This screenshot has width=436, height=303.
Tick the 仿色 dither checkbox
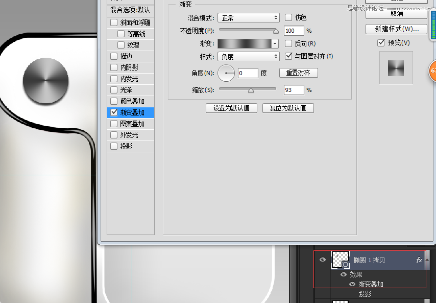288,17
